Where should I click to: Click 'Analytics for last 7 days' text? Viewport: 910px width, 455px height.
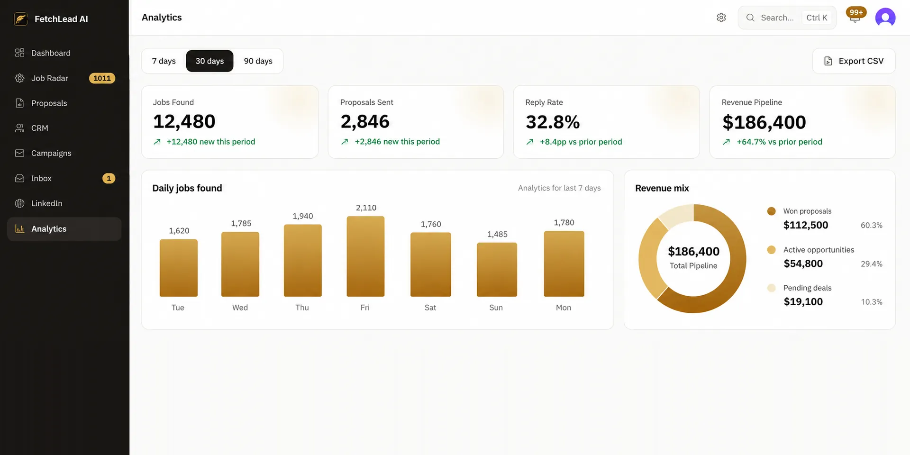tap(559, 188)
